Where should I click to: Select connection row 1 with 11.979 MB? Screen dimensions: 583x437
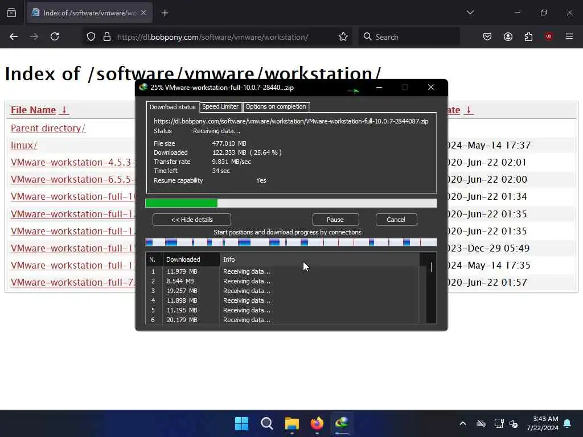point(282,271)
